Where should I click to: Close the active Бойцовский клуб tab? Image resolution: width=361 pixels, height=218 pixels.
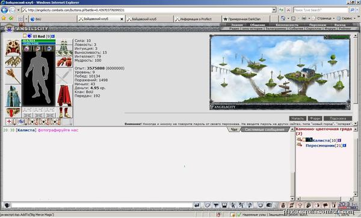coord(122,19)
